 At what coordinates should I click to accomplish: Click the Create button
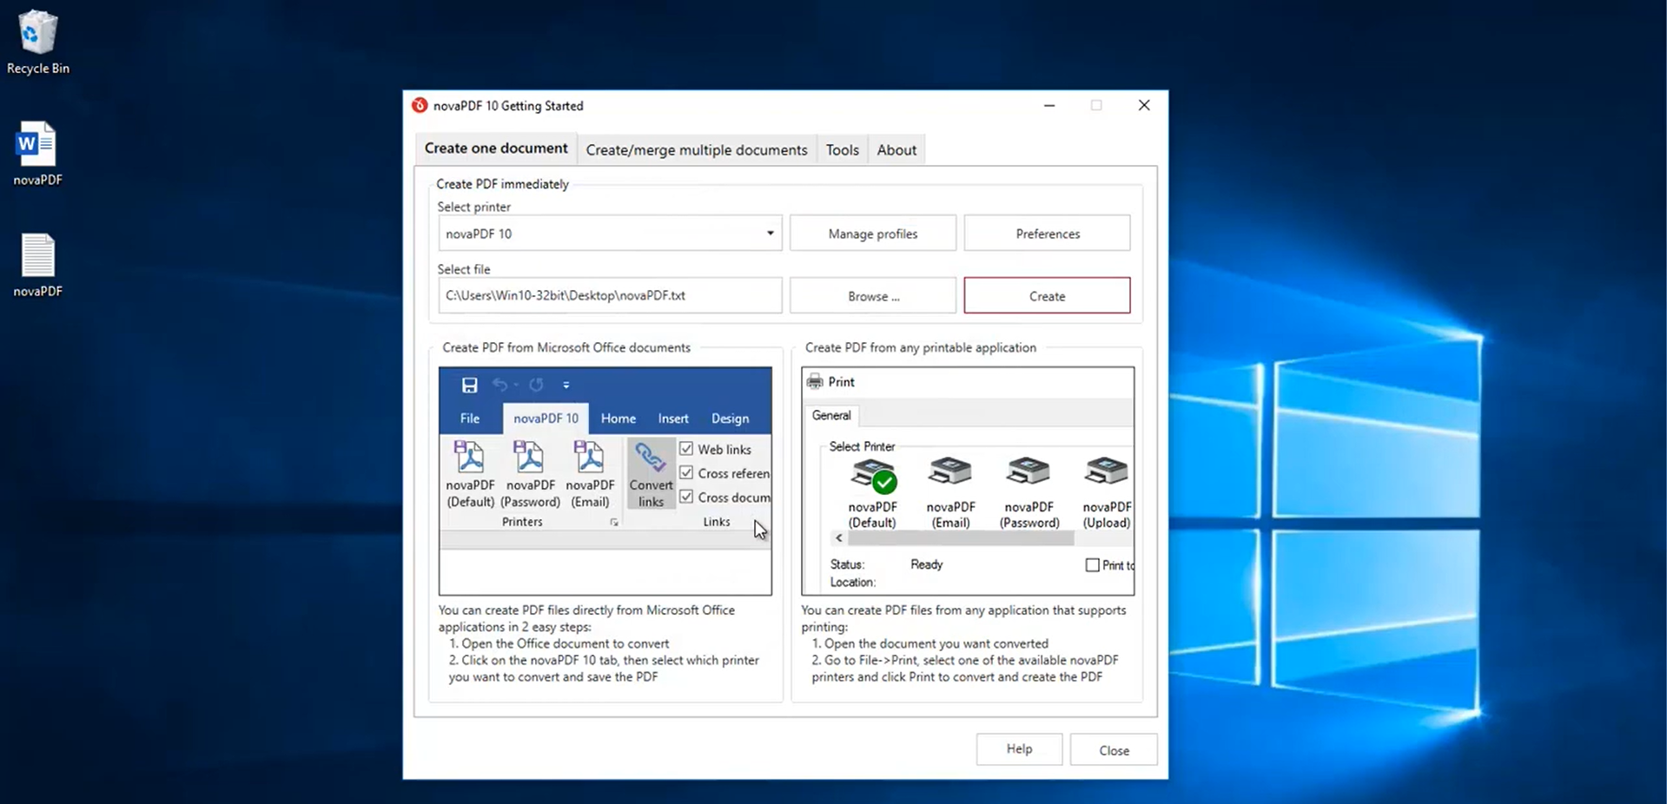tap(1048, 296)
